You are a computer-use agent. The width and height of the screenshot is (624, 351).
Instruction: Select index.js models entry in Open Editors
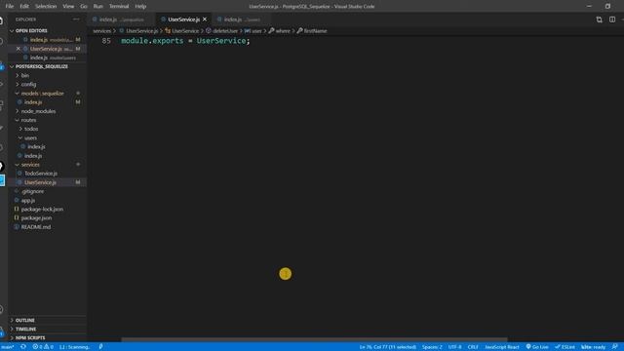(x=47, y=40)
